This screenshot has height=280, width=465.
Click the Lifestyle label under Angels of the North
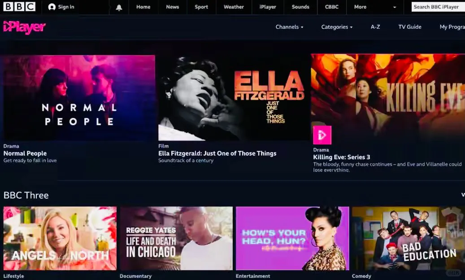point(13,276)
